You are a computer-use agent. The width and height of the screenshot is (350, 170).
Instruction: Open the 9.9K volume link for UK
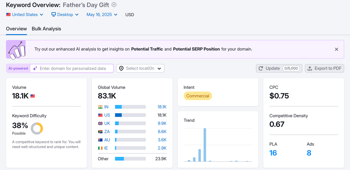coord(162,123)
